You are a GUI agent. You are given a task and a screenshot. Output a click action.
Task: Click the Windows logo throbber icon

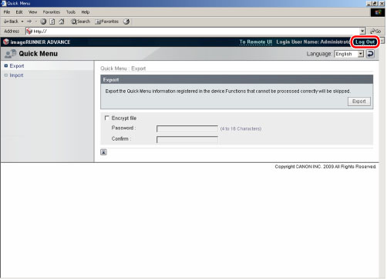378,12
